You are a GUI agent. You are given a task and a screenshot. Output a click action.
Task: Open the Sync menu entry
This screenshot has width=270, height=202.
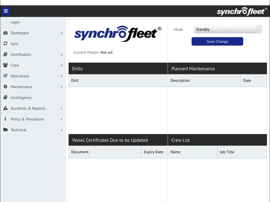tap(33, 43)
